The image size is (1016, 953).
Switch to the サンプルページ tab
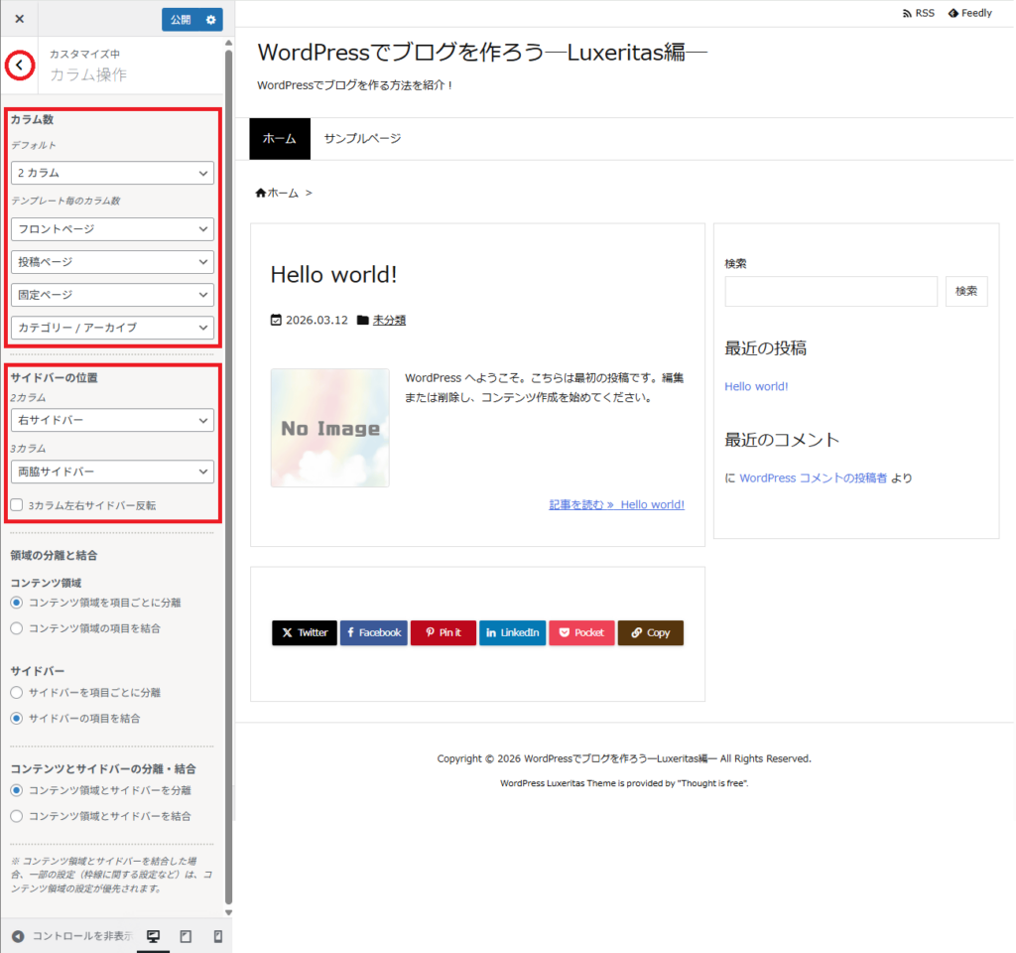coord(364,139)
